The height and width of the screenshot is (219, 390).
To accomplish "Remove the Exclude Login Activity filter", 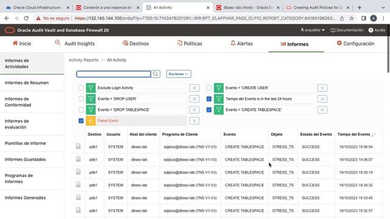I will tap(194, 88).
